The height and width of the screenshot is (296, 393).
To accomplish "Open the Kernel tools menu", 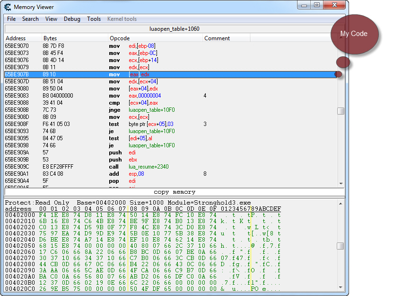I will tap(122, 19).
